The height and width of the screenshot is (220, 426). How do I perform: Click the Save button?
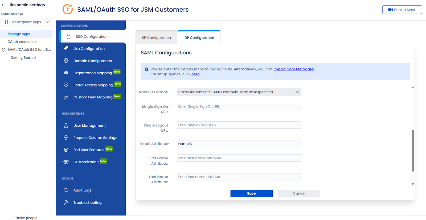pos(251,193)
